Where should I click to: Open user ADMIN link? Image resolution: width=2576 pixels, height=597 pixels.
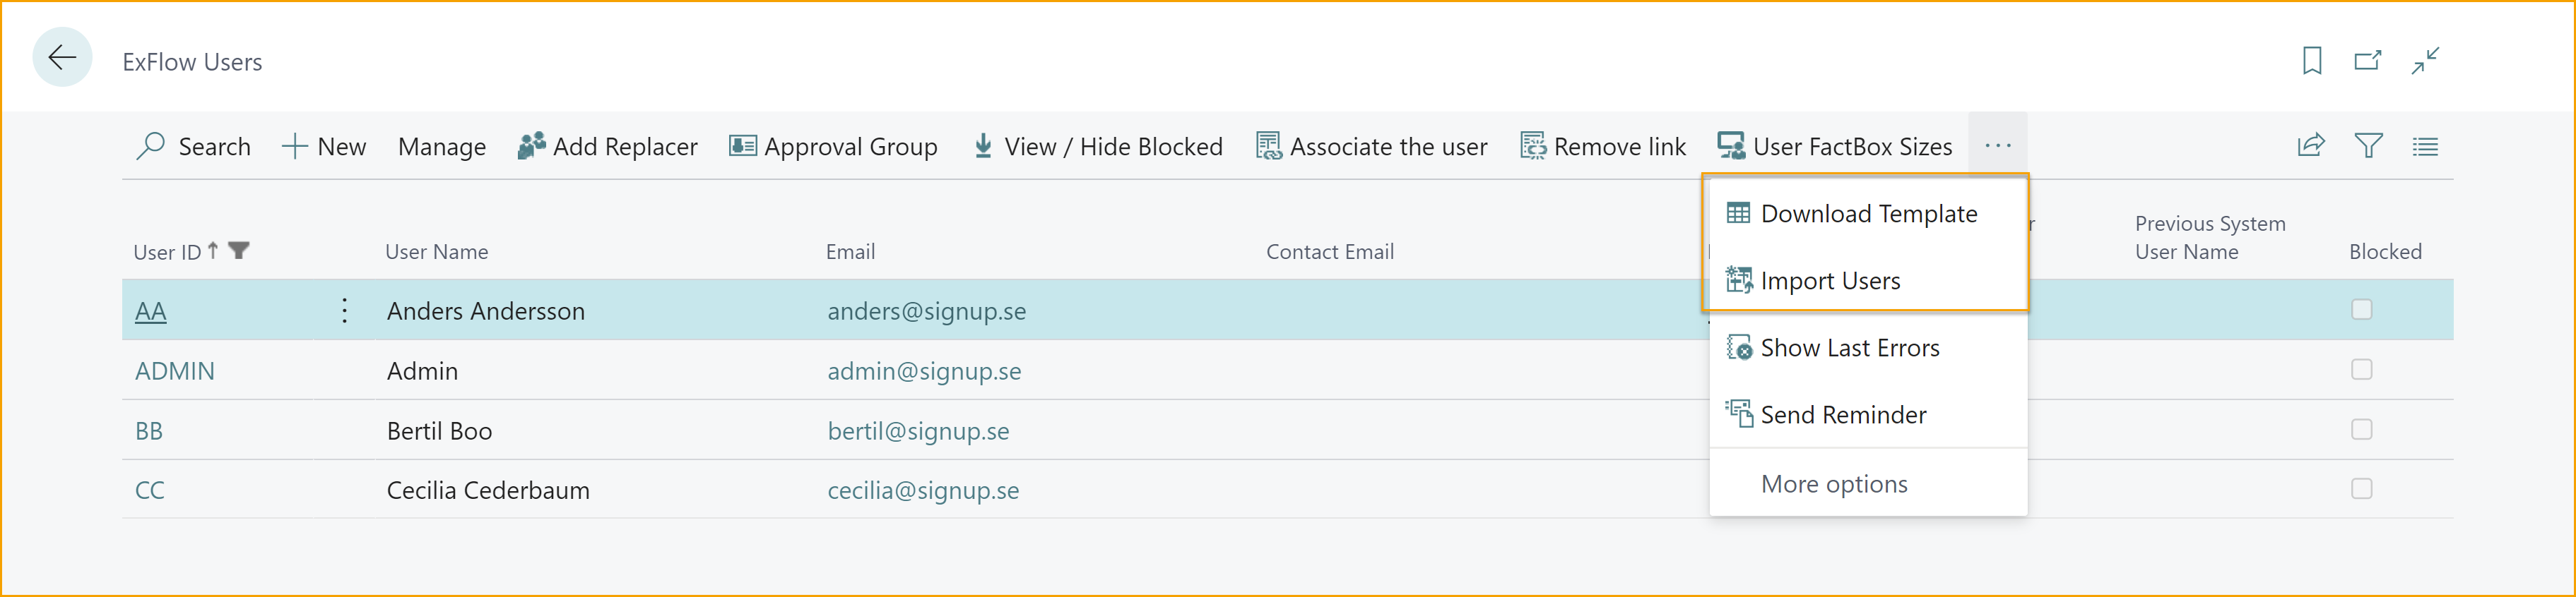tap(174, 370)
